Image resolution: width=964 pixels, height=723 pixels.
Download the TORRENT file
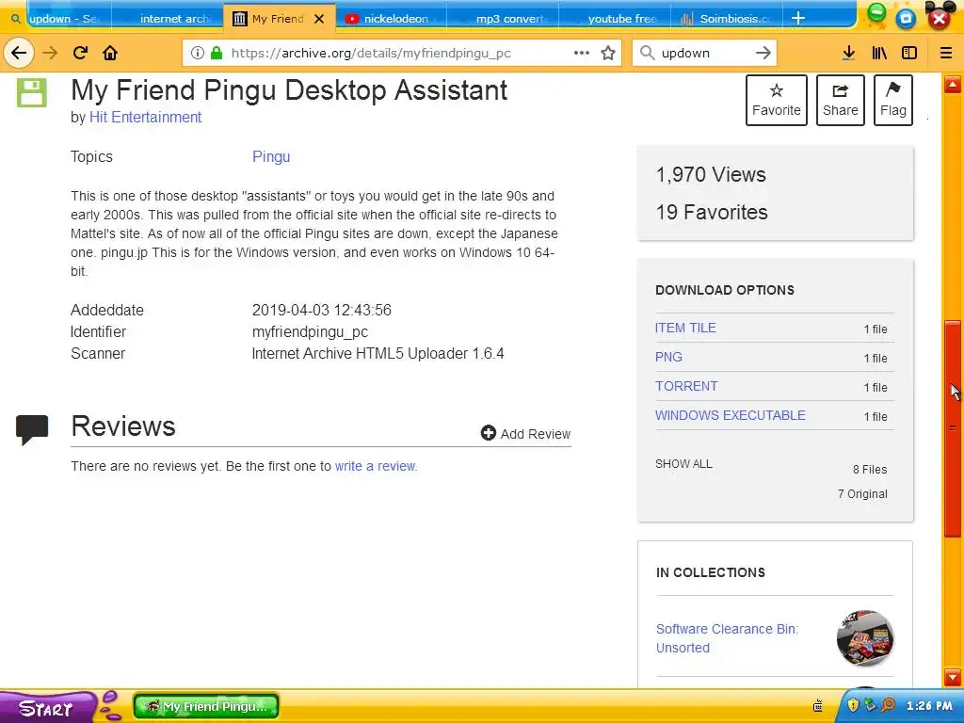coord(686,386)
